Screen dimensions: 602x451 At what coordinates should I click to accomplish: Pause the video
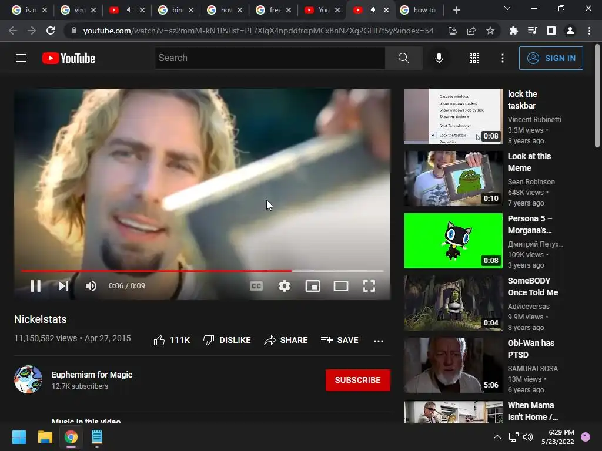36,286
